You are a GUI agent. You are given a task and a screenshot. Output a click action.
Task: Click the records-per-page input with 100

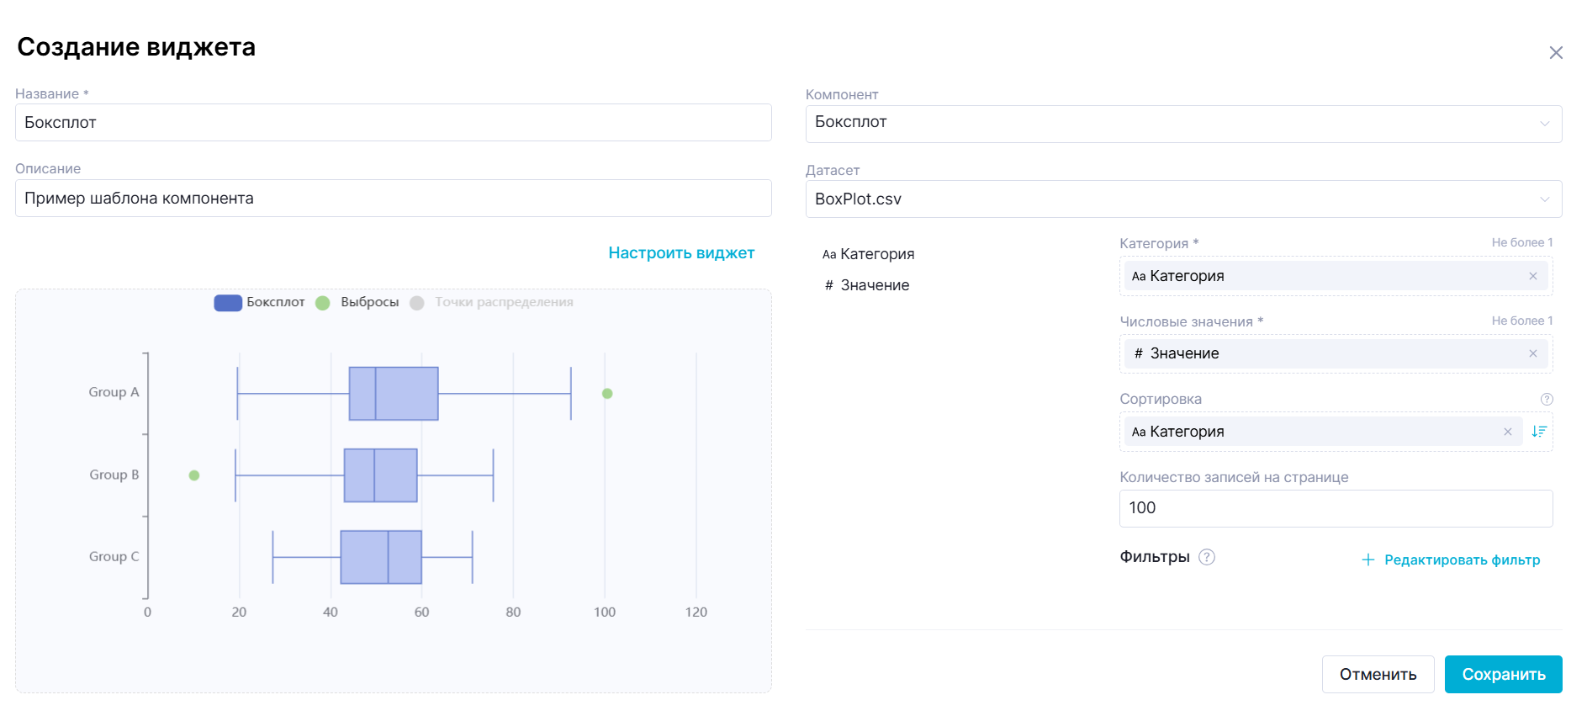[1335, 508]
